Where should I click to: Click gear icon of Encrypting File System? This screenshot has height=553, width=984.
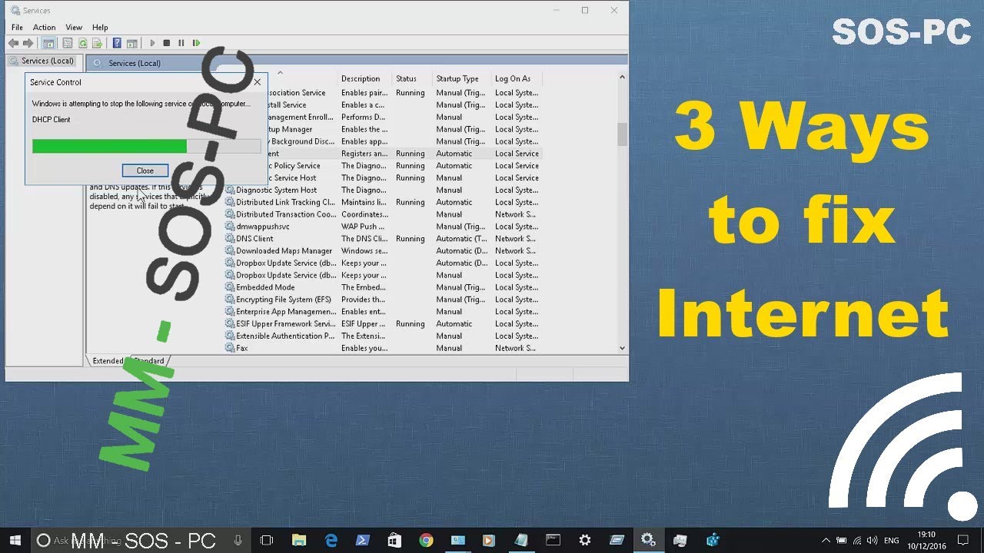click(x=230, y=300)
